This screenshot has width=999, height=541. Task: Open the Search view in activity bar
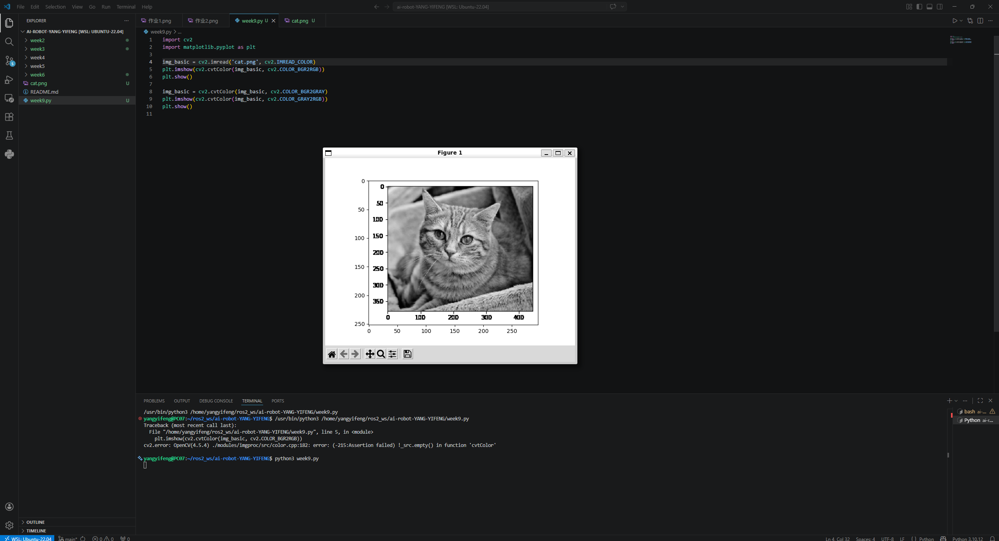tap(9, 42)
